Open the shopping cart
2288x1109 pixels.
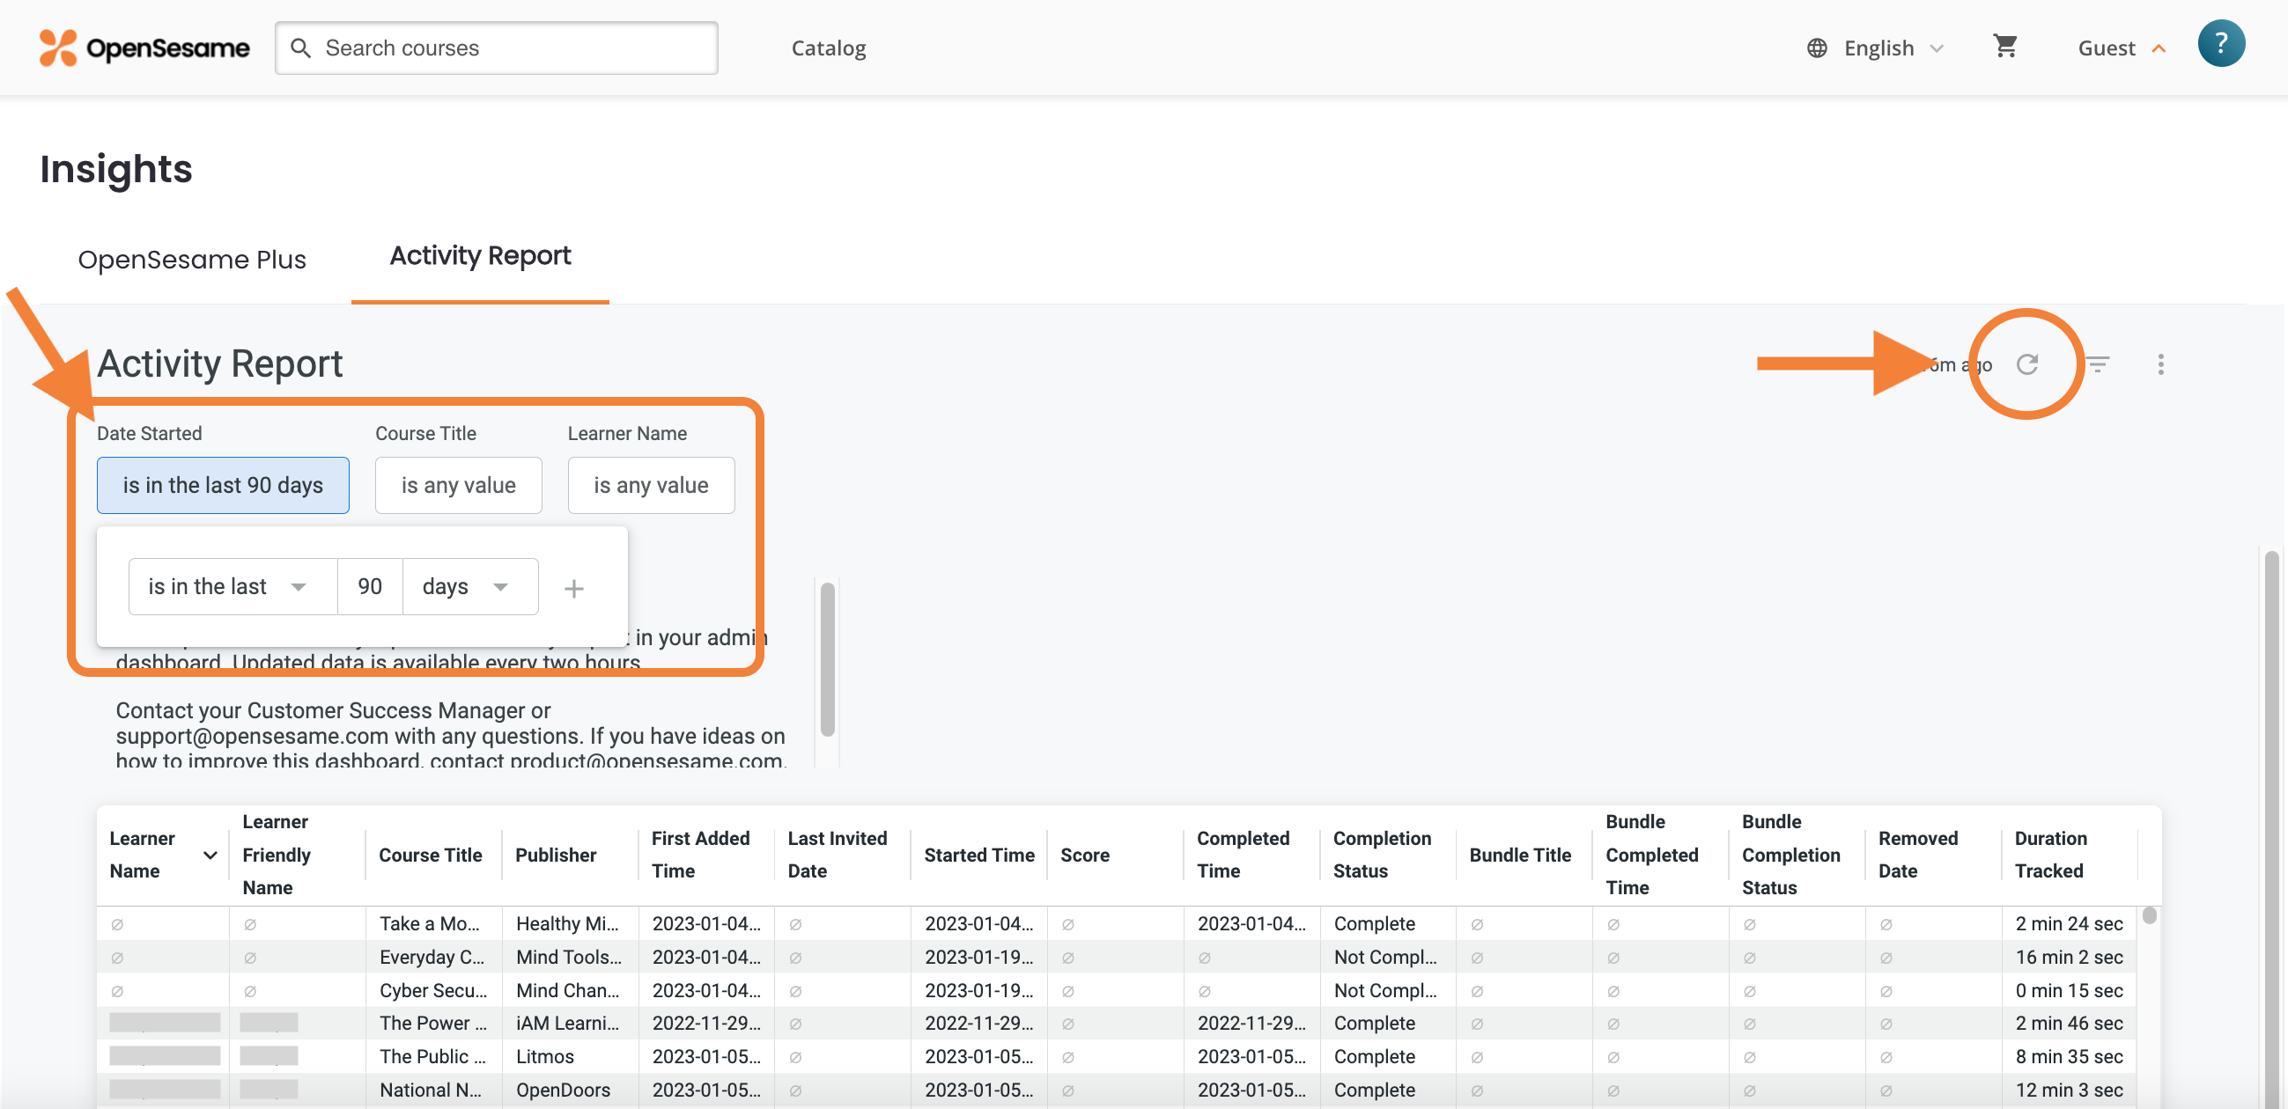[x=2004, y=46]
